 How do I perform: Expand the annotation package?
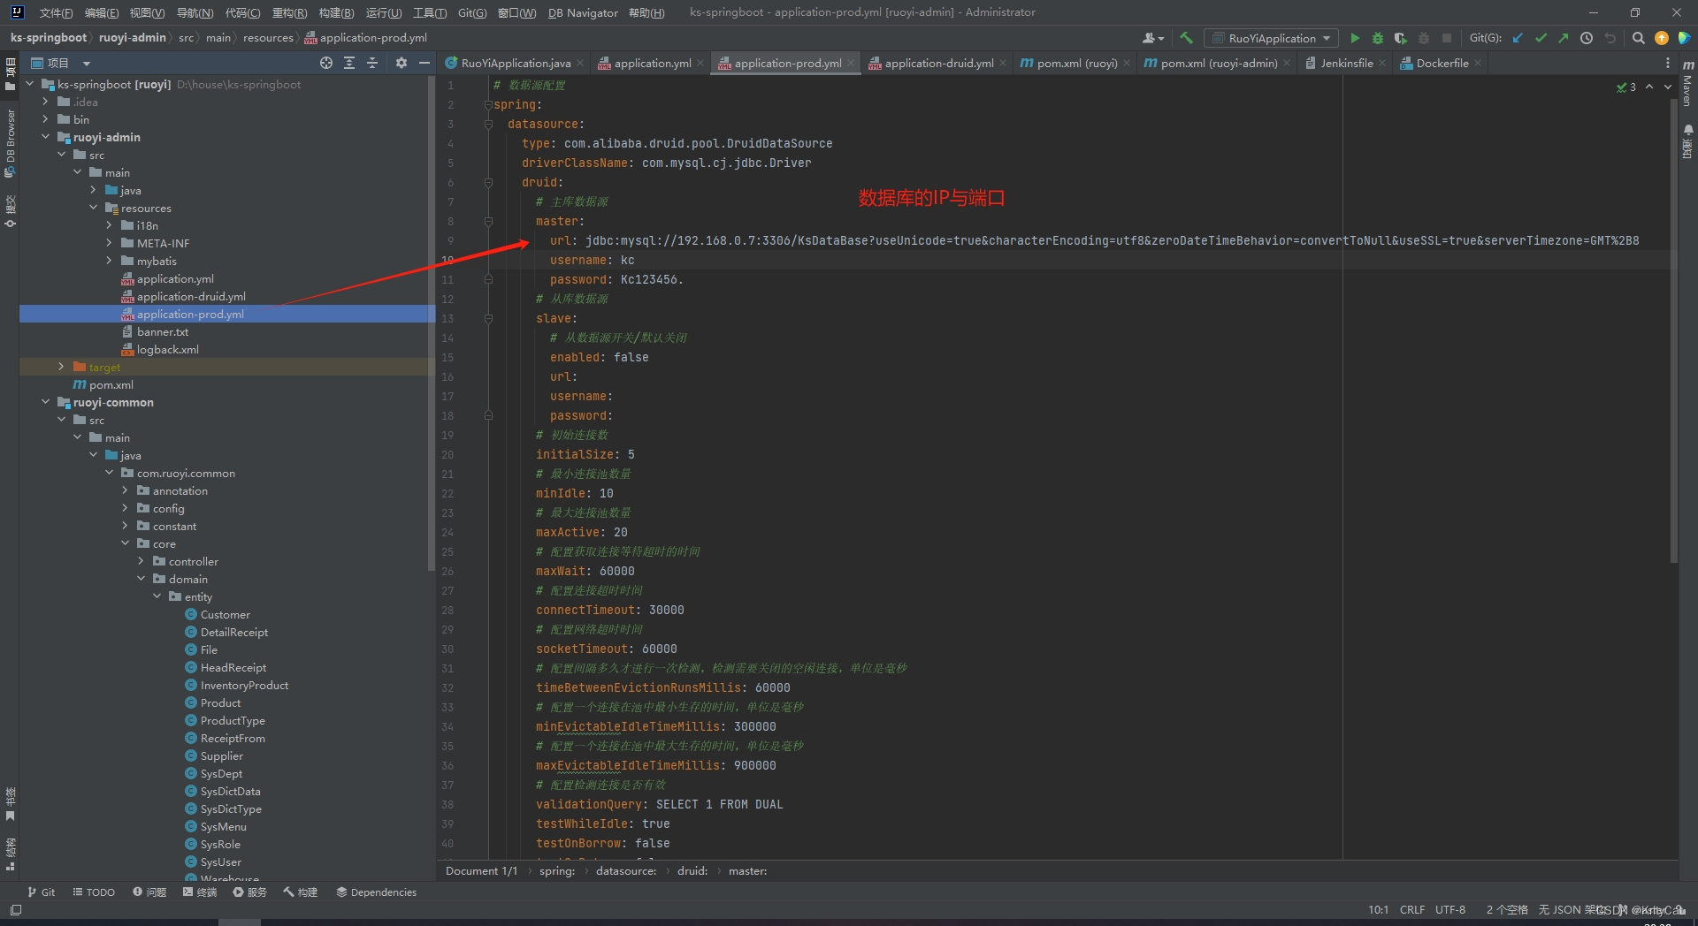tap(125, 490)
